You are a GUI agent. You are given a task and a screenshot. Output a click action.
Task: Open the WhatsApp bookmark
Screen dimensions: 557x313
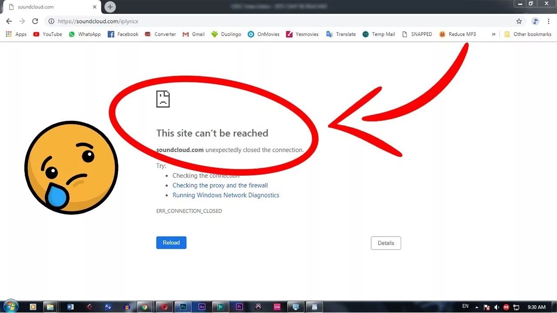pos(85,34)
